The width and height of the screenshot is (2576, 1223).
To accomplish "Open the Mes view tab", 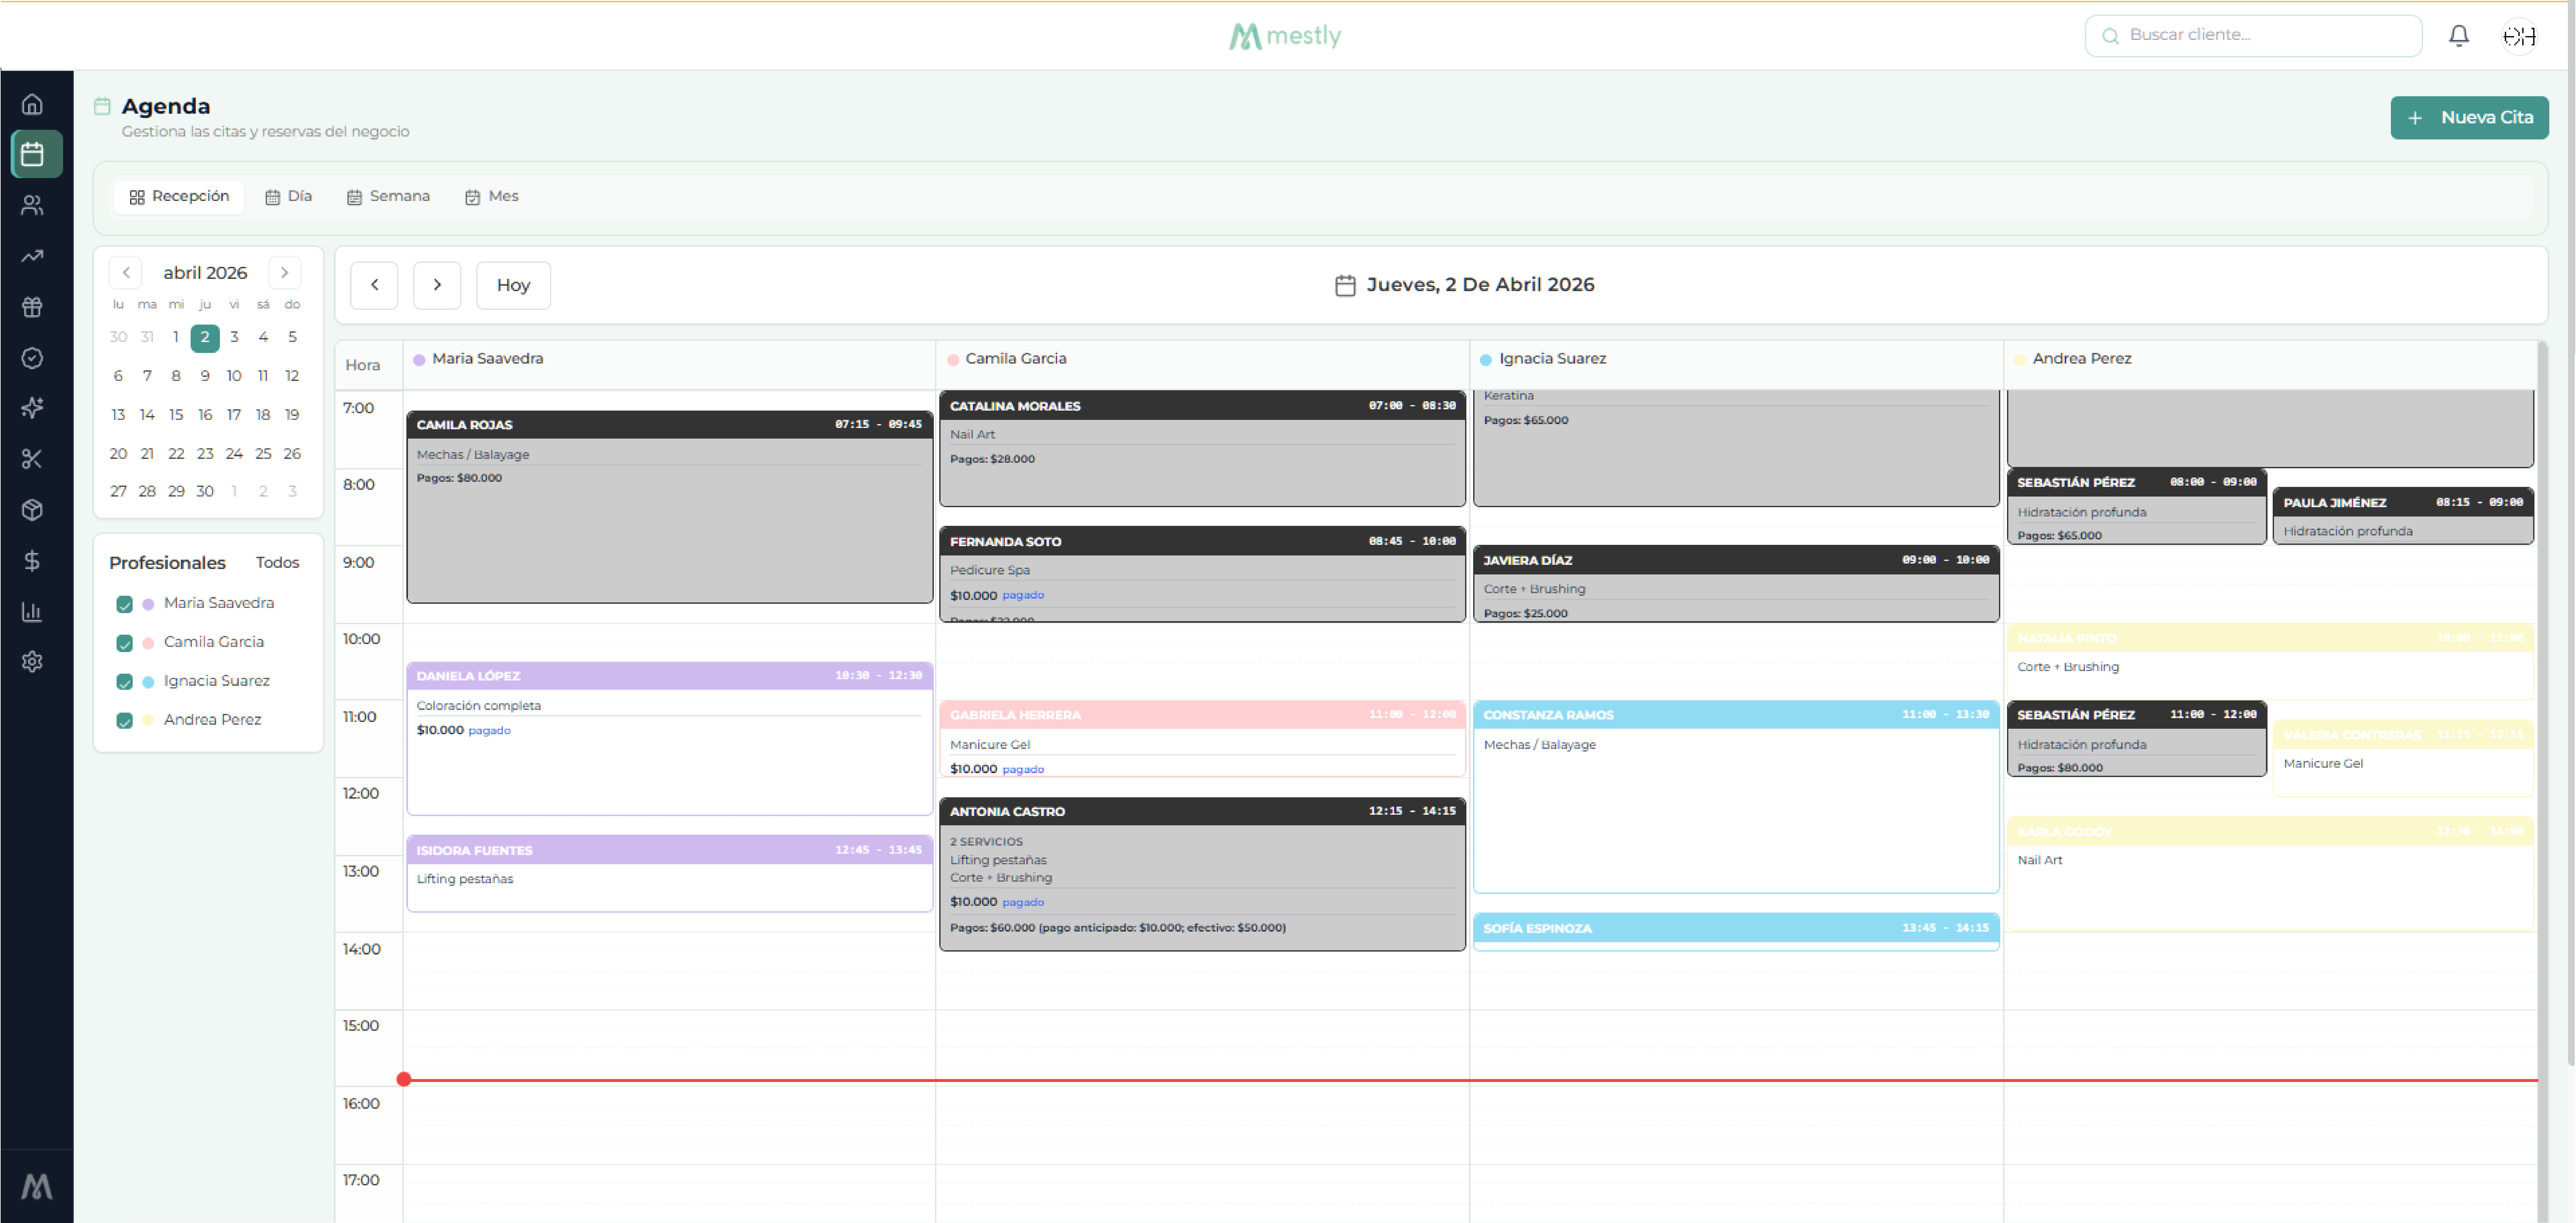I will [491, 196].
